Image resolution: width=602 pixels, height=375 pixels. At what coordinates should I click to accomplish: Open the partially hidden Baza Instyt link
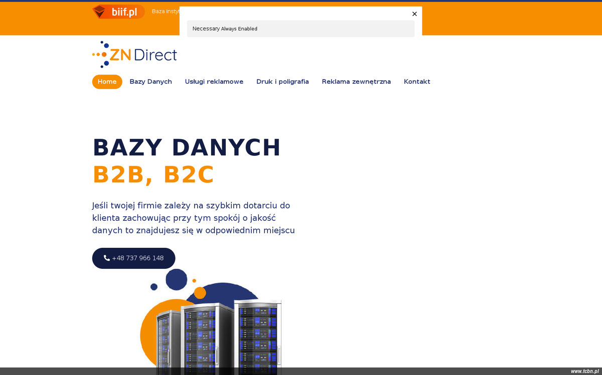click(166, 12)
